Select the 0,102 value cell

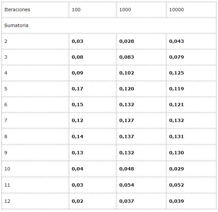click(127, 73)
